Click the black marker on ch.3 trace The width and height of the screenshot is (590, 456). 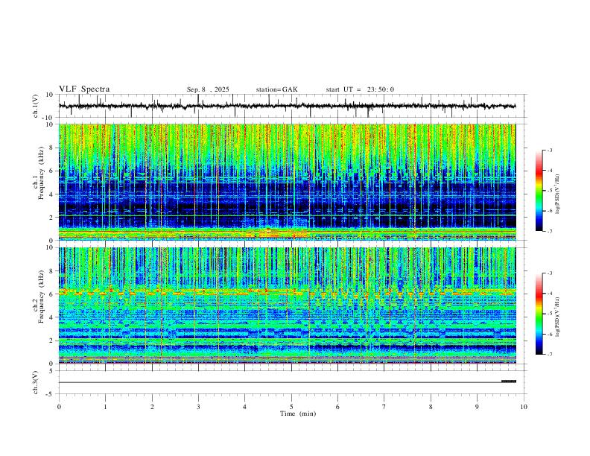pos(509,381)
